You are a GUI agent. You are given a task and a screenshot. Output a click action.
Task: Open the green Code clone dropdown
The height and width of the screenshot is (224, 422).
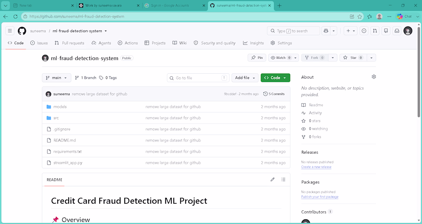point(275,77)
